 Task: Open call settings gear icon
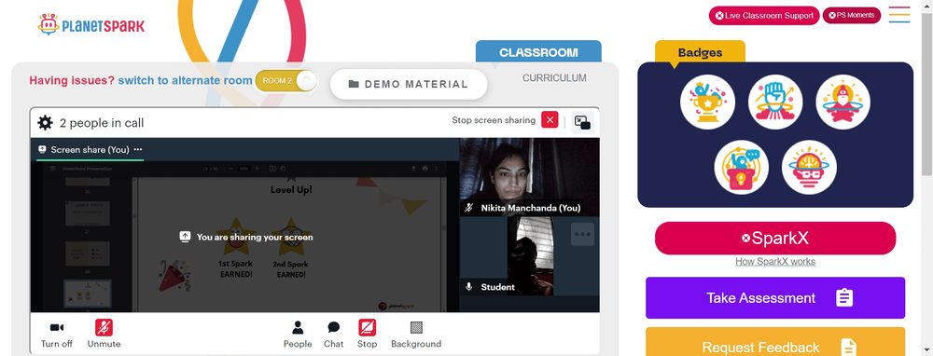[x=45, y=123]
